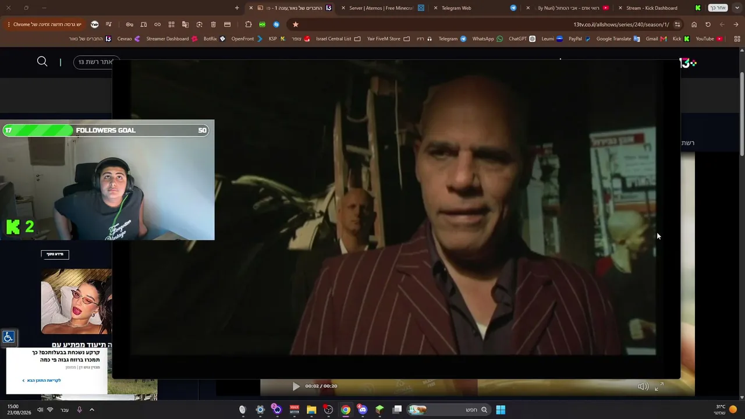Open the accessibility menu icon
The height and width of the screenshot is (419, 745).
[8, 337]
